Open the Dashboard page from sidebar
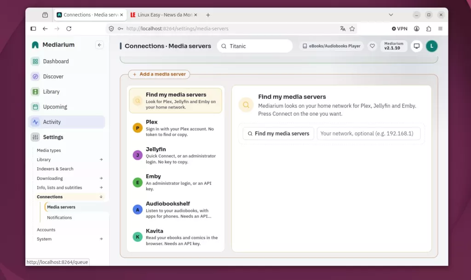471x280 pixels. tap(67, 61)
